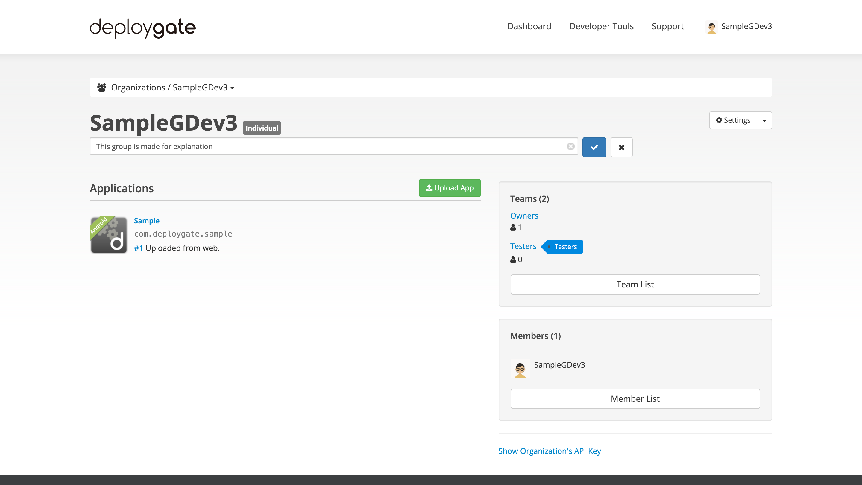This screenshot has width=862, height=485.
Task: Open the user avatar menu for SampleGDev3
Action: (x=712, y=27)
